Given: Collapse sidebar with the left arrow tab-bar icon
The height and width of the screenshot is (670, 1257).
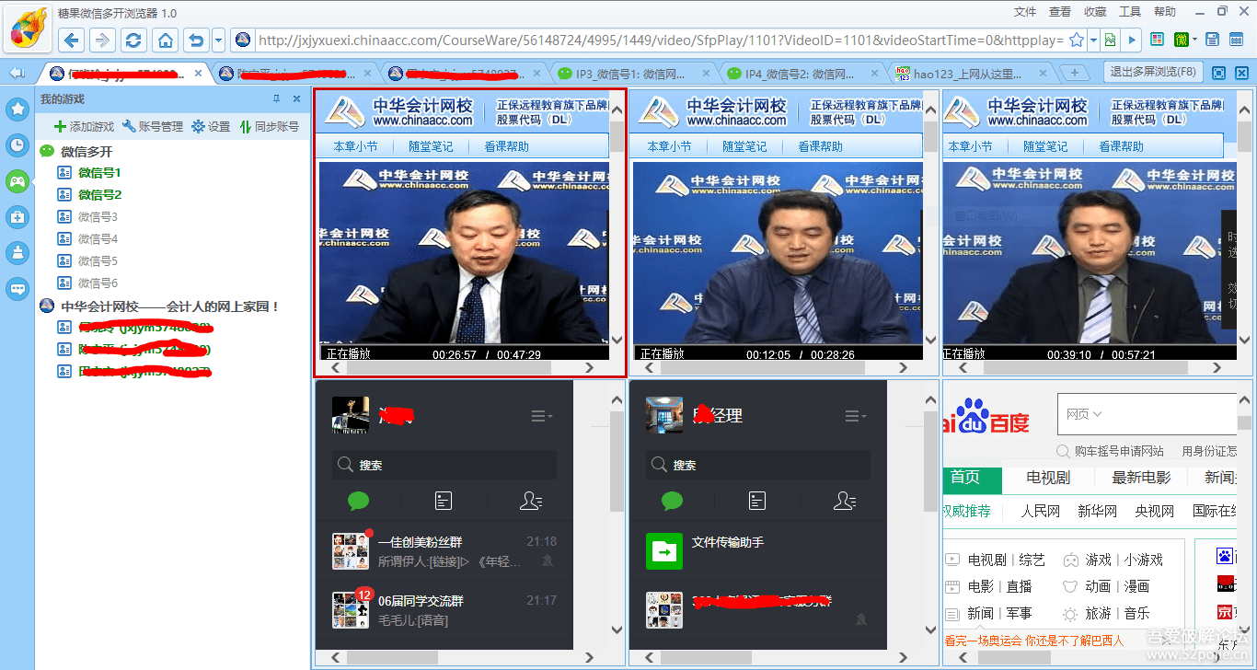Looking at the screenshot, I should (x=17, y=73).
